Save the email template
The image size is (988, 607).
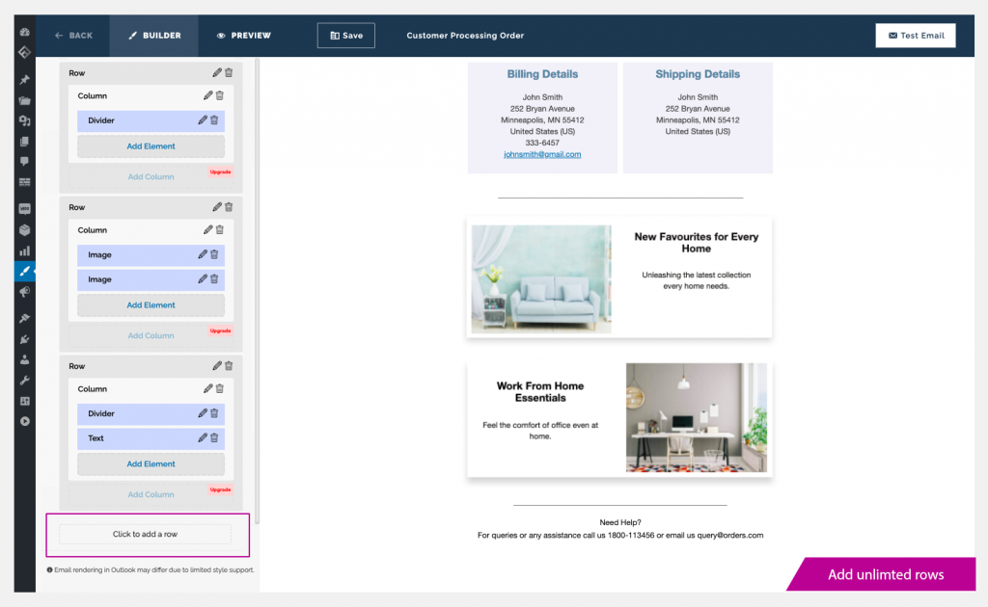pyautogui.click(x=346, y=36)
